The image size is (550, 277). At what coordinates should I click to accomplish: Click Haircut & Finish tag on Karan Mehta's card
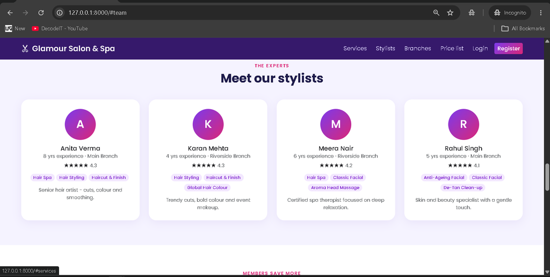tap(223, 177)
